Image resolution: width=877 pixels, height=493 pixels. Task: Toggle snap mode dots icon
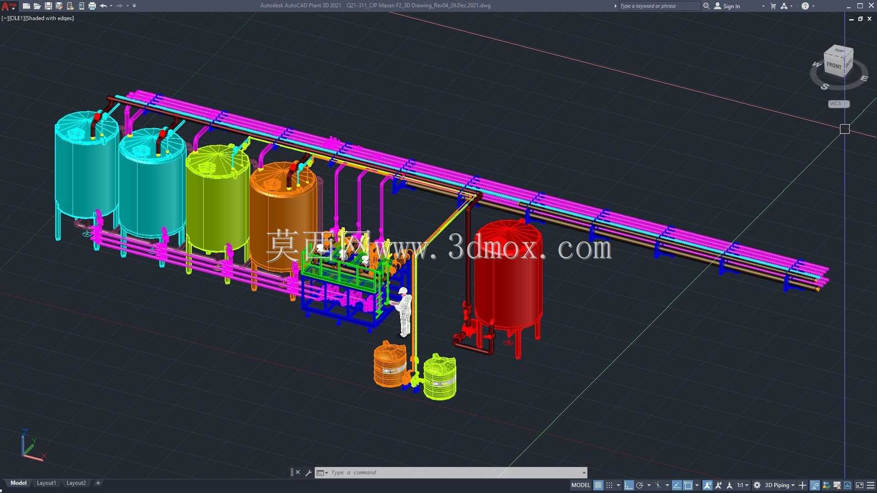click(x=609, y=485)
